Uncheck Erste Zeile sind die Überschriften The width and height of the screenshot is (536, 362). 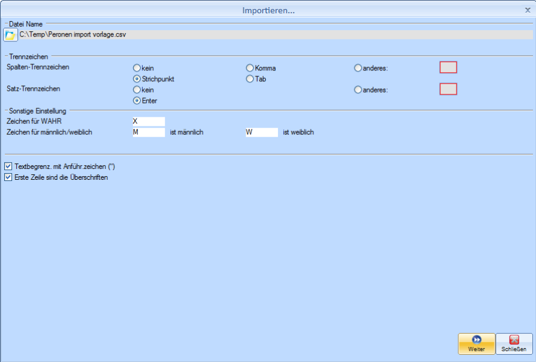click(x=8, y=177)
